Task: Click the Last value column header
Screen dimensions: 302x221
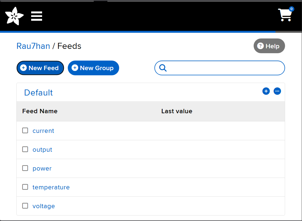Action: (x=177, y=111)
